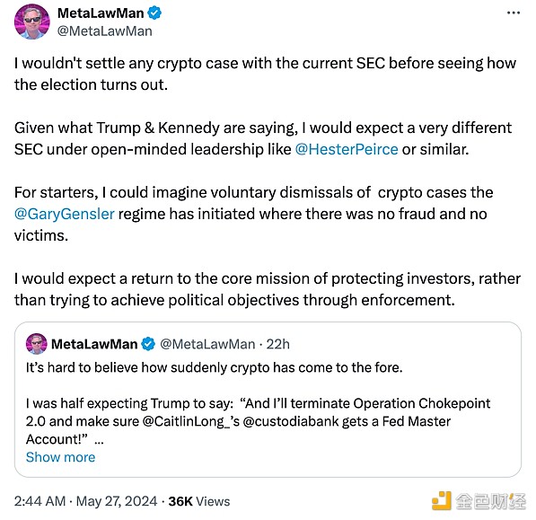
Task: Click the blue verified badge beside MetaLawMan
Action: (x=154, y=13)
